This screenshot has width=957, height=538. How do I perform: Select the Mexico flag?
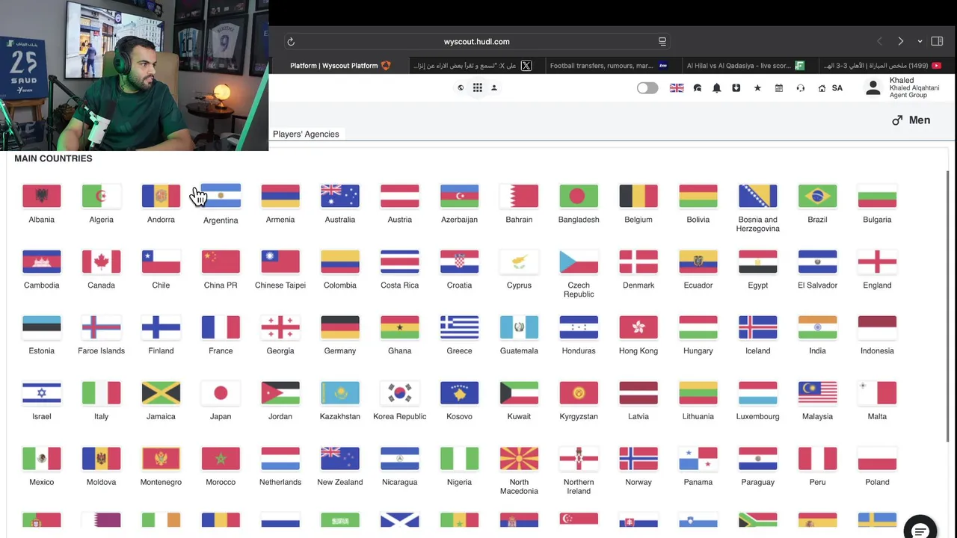[x=42, y=459]
